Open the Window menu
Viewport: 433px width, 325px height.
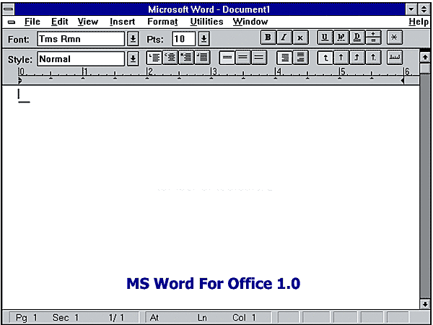tap(250, 22)
